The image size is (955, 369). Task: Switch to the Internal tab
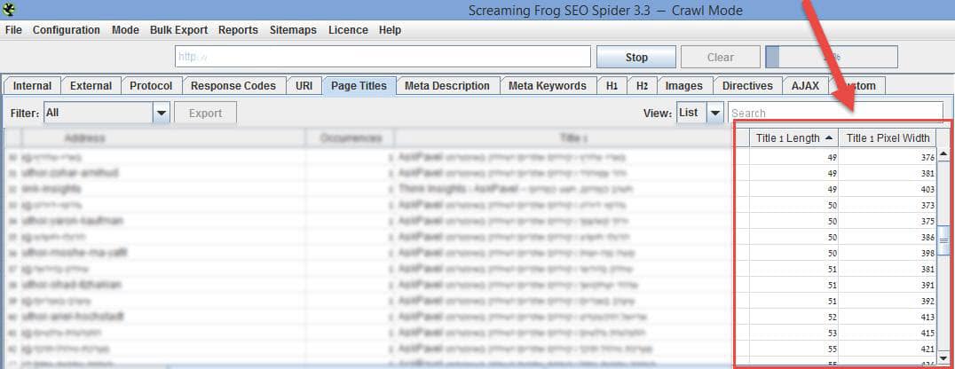coord(32,86)
